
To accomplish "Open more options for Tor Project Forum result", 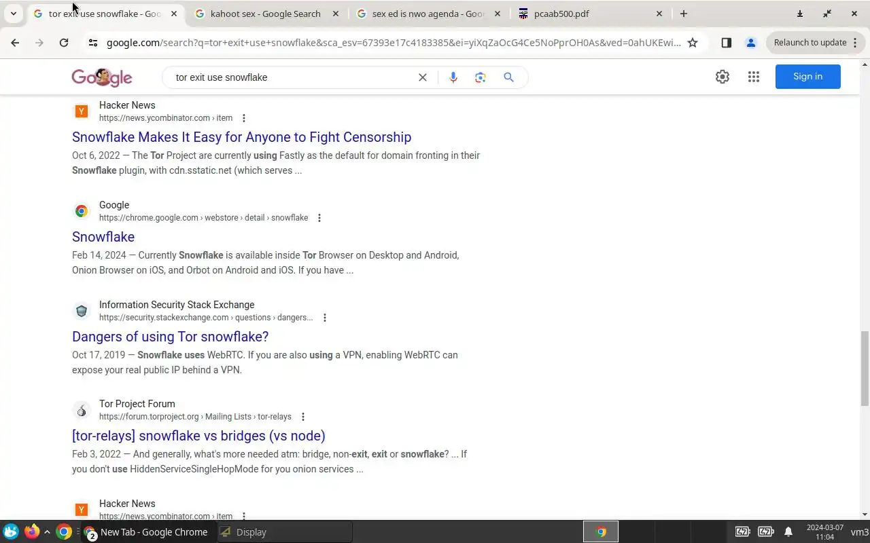I will tap(303, 417).
